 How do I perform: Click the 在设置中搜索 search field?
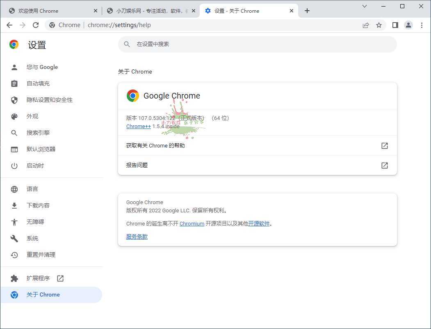(x=257, y=44)
